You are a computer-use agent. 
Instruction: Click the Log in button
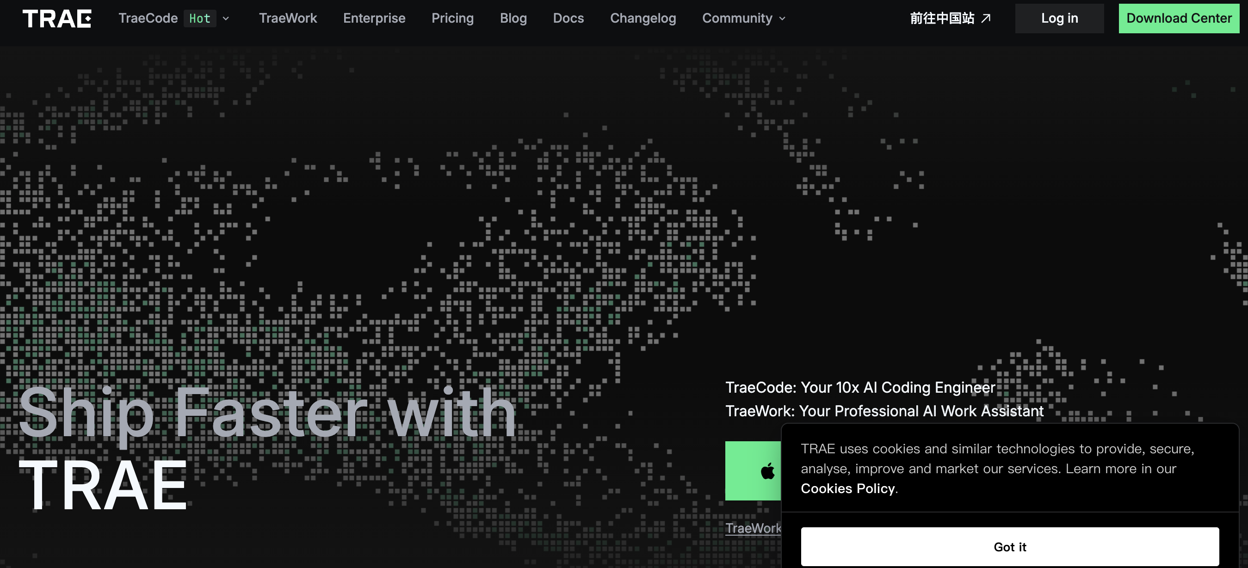(1060, 19)
